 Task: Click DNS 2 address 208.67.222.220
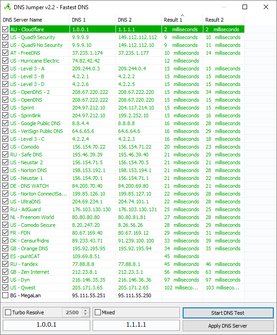tap(136, 92)
